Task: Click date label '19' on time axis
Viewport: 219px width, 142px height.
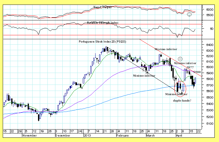Action: 42,131
